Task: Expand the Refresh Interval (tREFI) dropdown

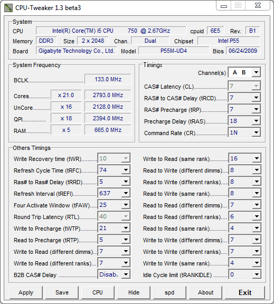Action: coord(126,193)
